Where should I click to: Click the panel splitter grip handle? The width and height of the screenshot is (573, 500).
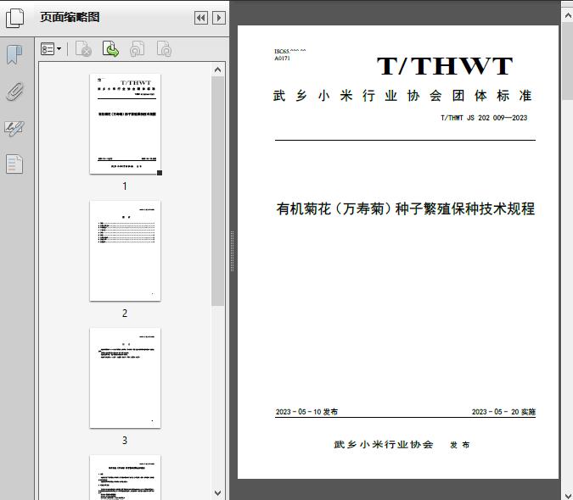(232, 252)
